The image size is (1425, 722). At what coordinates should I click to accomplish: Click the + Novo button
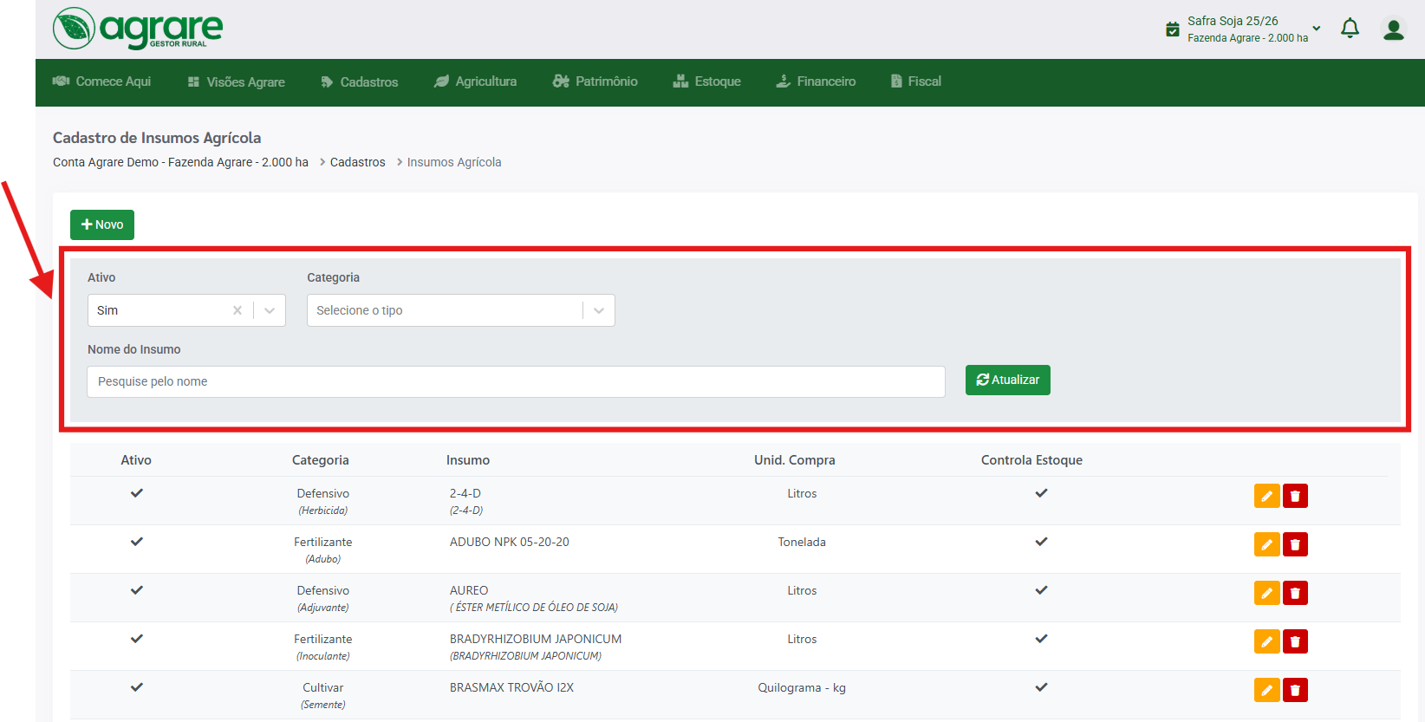(102, 224)
